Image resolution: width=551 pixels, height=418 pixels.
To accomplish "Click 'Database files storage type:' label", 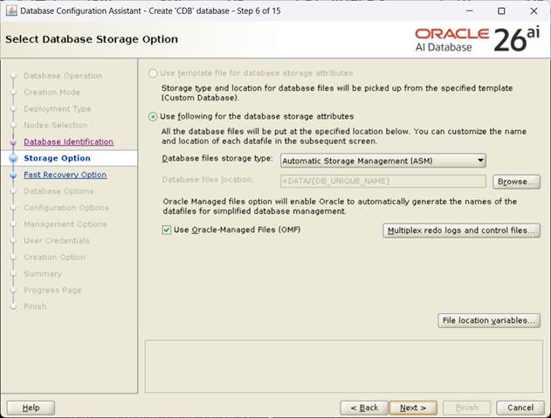I will 217,159.
